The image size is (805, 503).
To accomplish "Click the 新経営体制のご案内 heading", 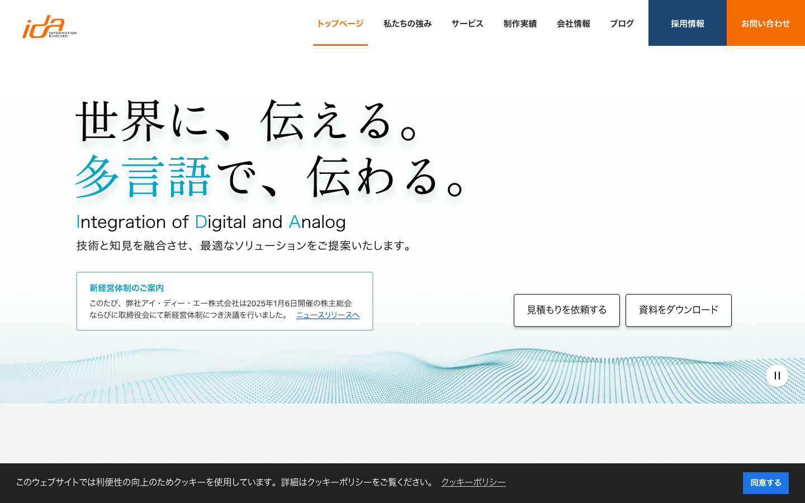I will click(x=126, y=288).
